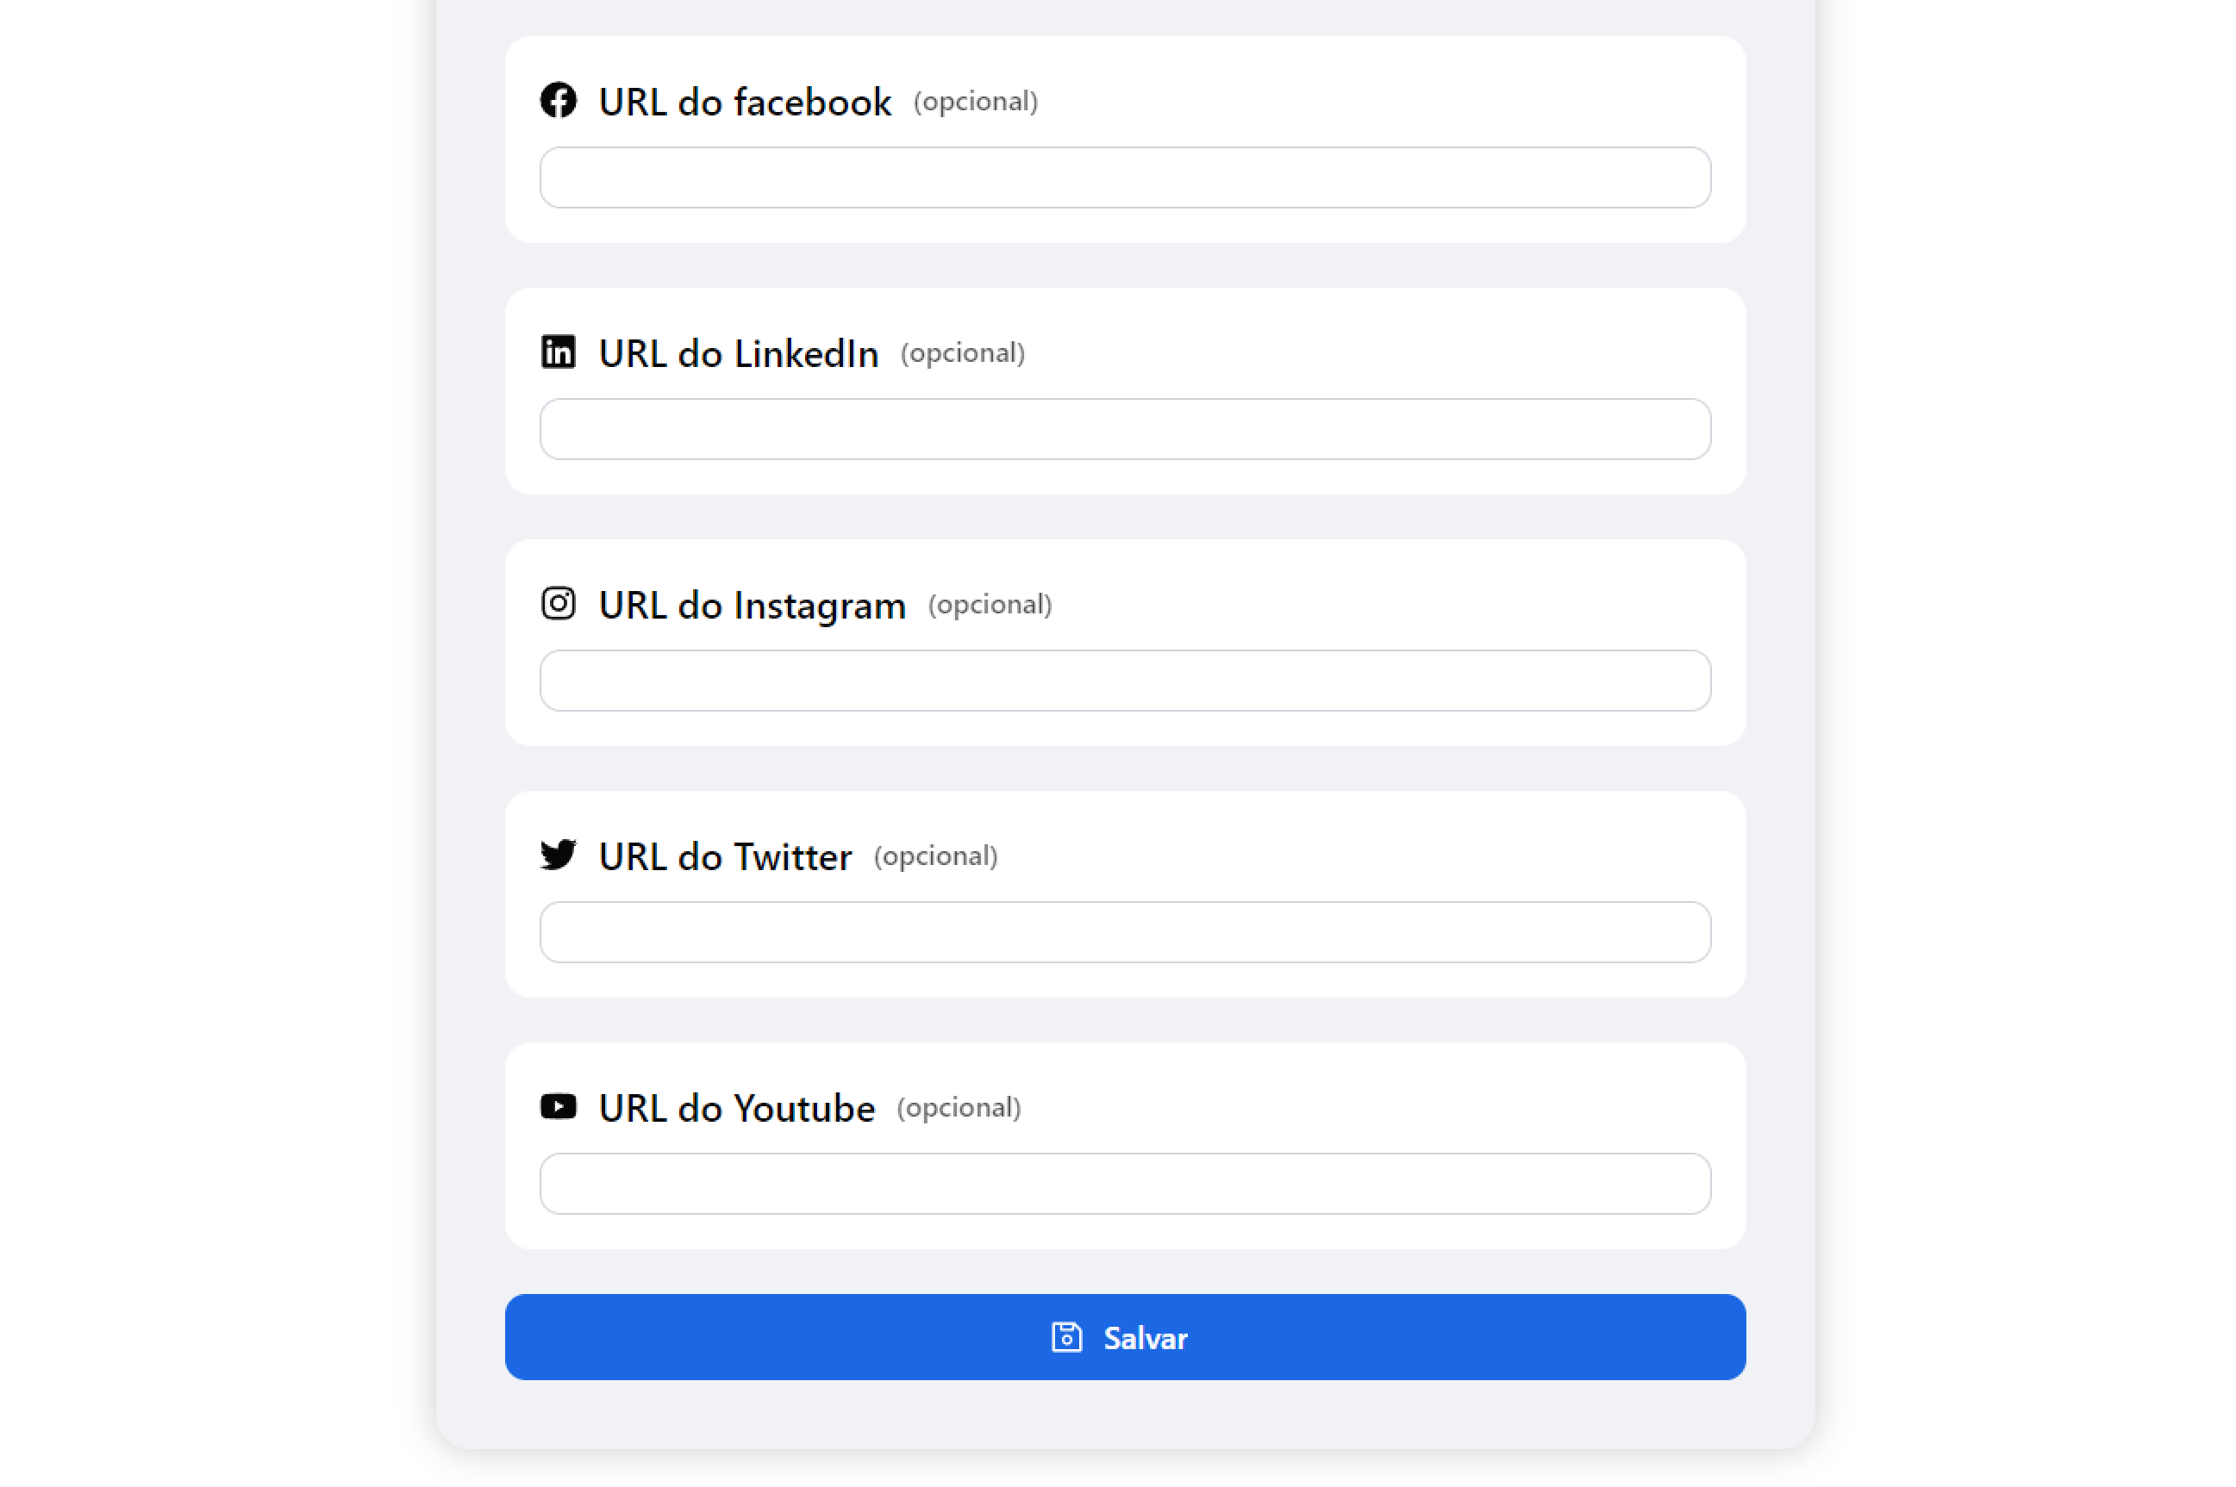Click the "URL do Youtube" label

736,1109
